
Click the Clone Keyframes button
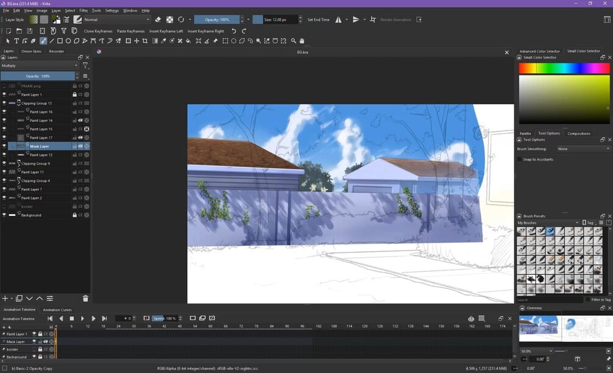coord(98,31)
